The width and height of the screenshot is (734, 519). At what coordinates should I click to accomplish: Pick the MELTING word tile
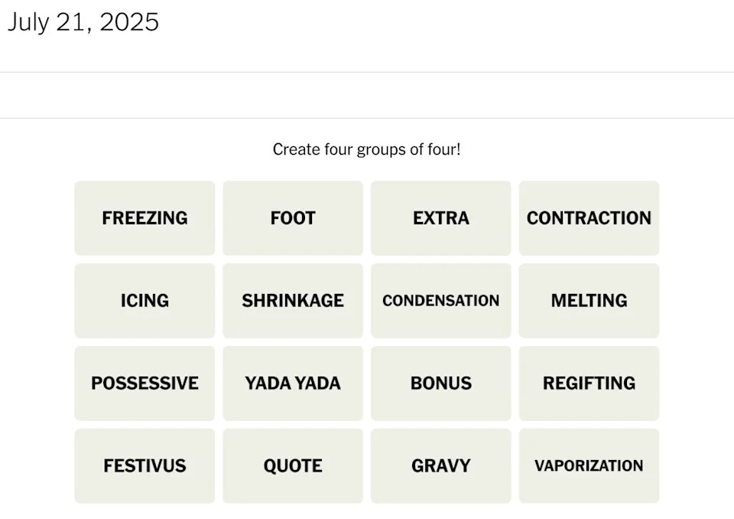[589, 301]
